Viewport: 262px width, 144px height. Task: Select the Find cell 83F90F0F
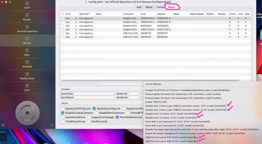tap(146, 37)
